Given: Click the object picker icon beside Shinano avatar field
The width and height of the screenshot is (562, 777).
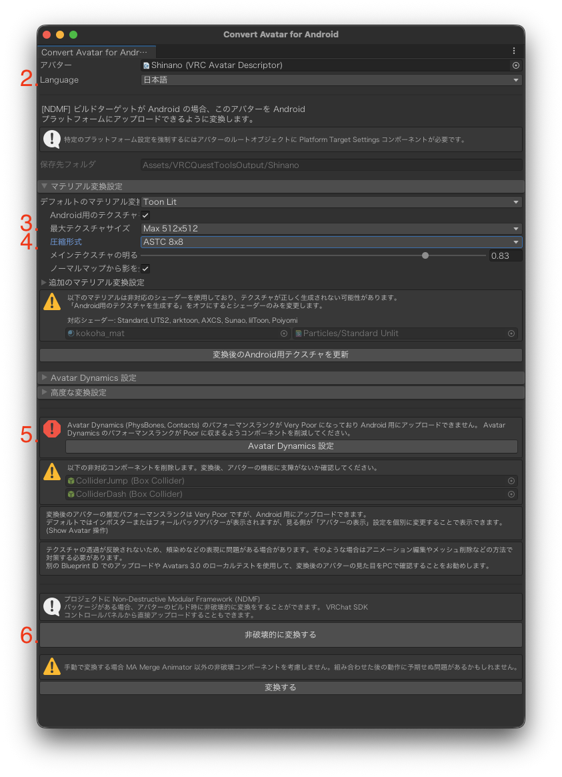Looking at the screenshot, I should (x=515, y=65).
